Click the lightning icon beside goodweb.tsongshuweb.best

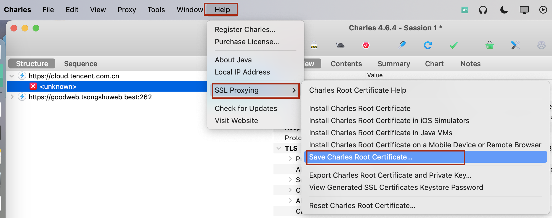click(22, 97)
